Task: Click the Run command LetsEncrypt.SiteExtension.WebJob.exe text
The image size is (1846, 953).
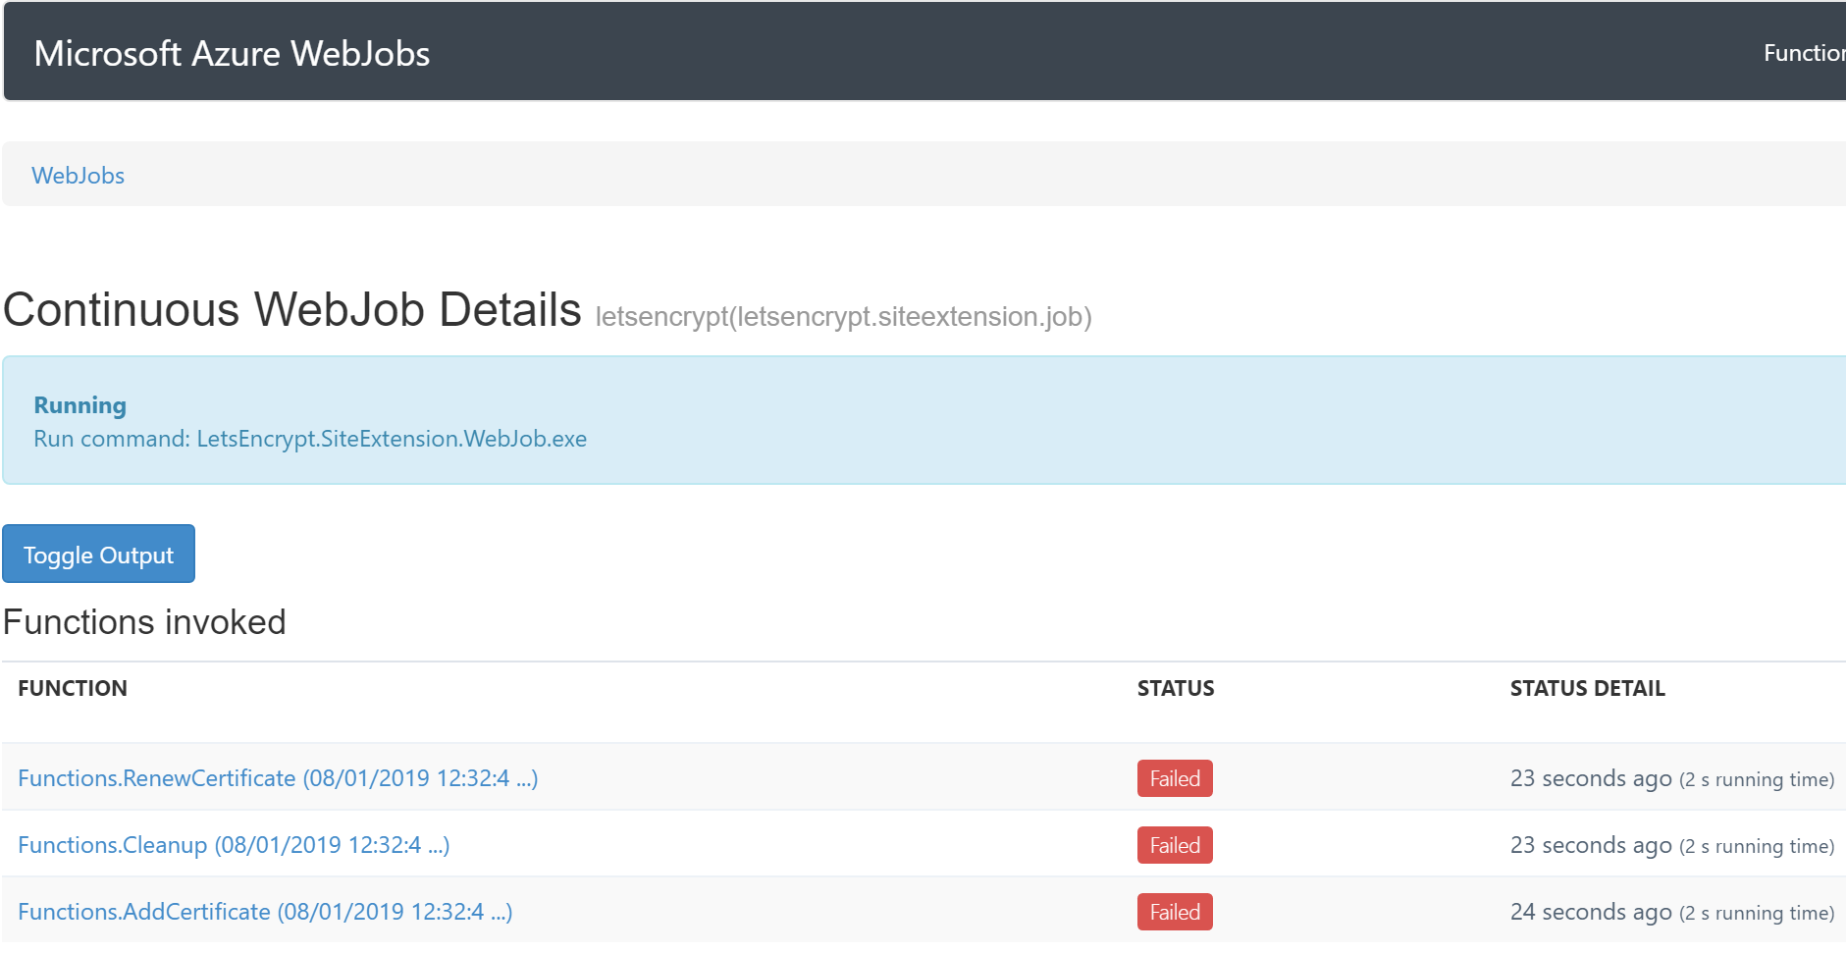Action: click(310, 439)
